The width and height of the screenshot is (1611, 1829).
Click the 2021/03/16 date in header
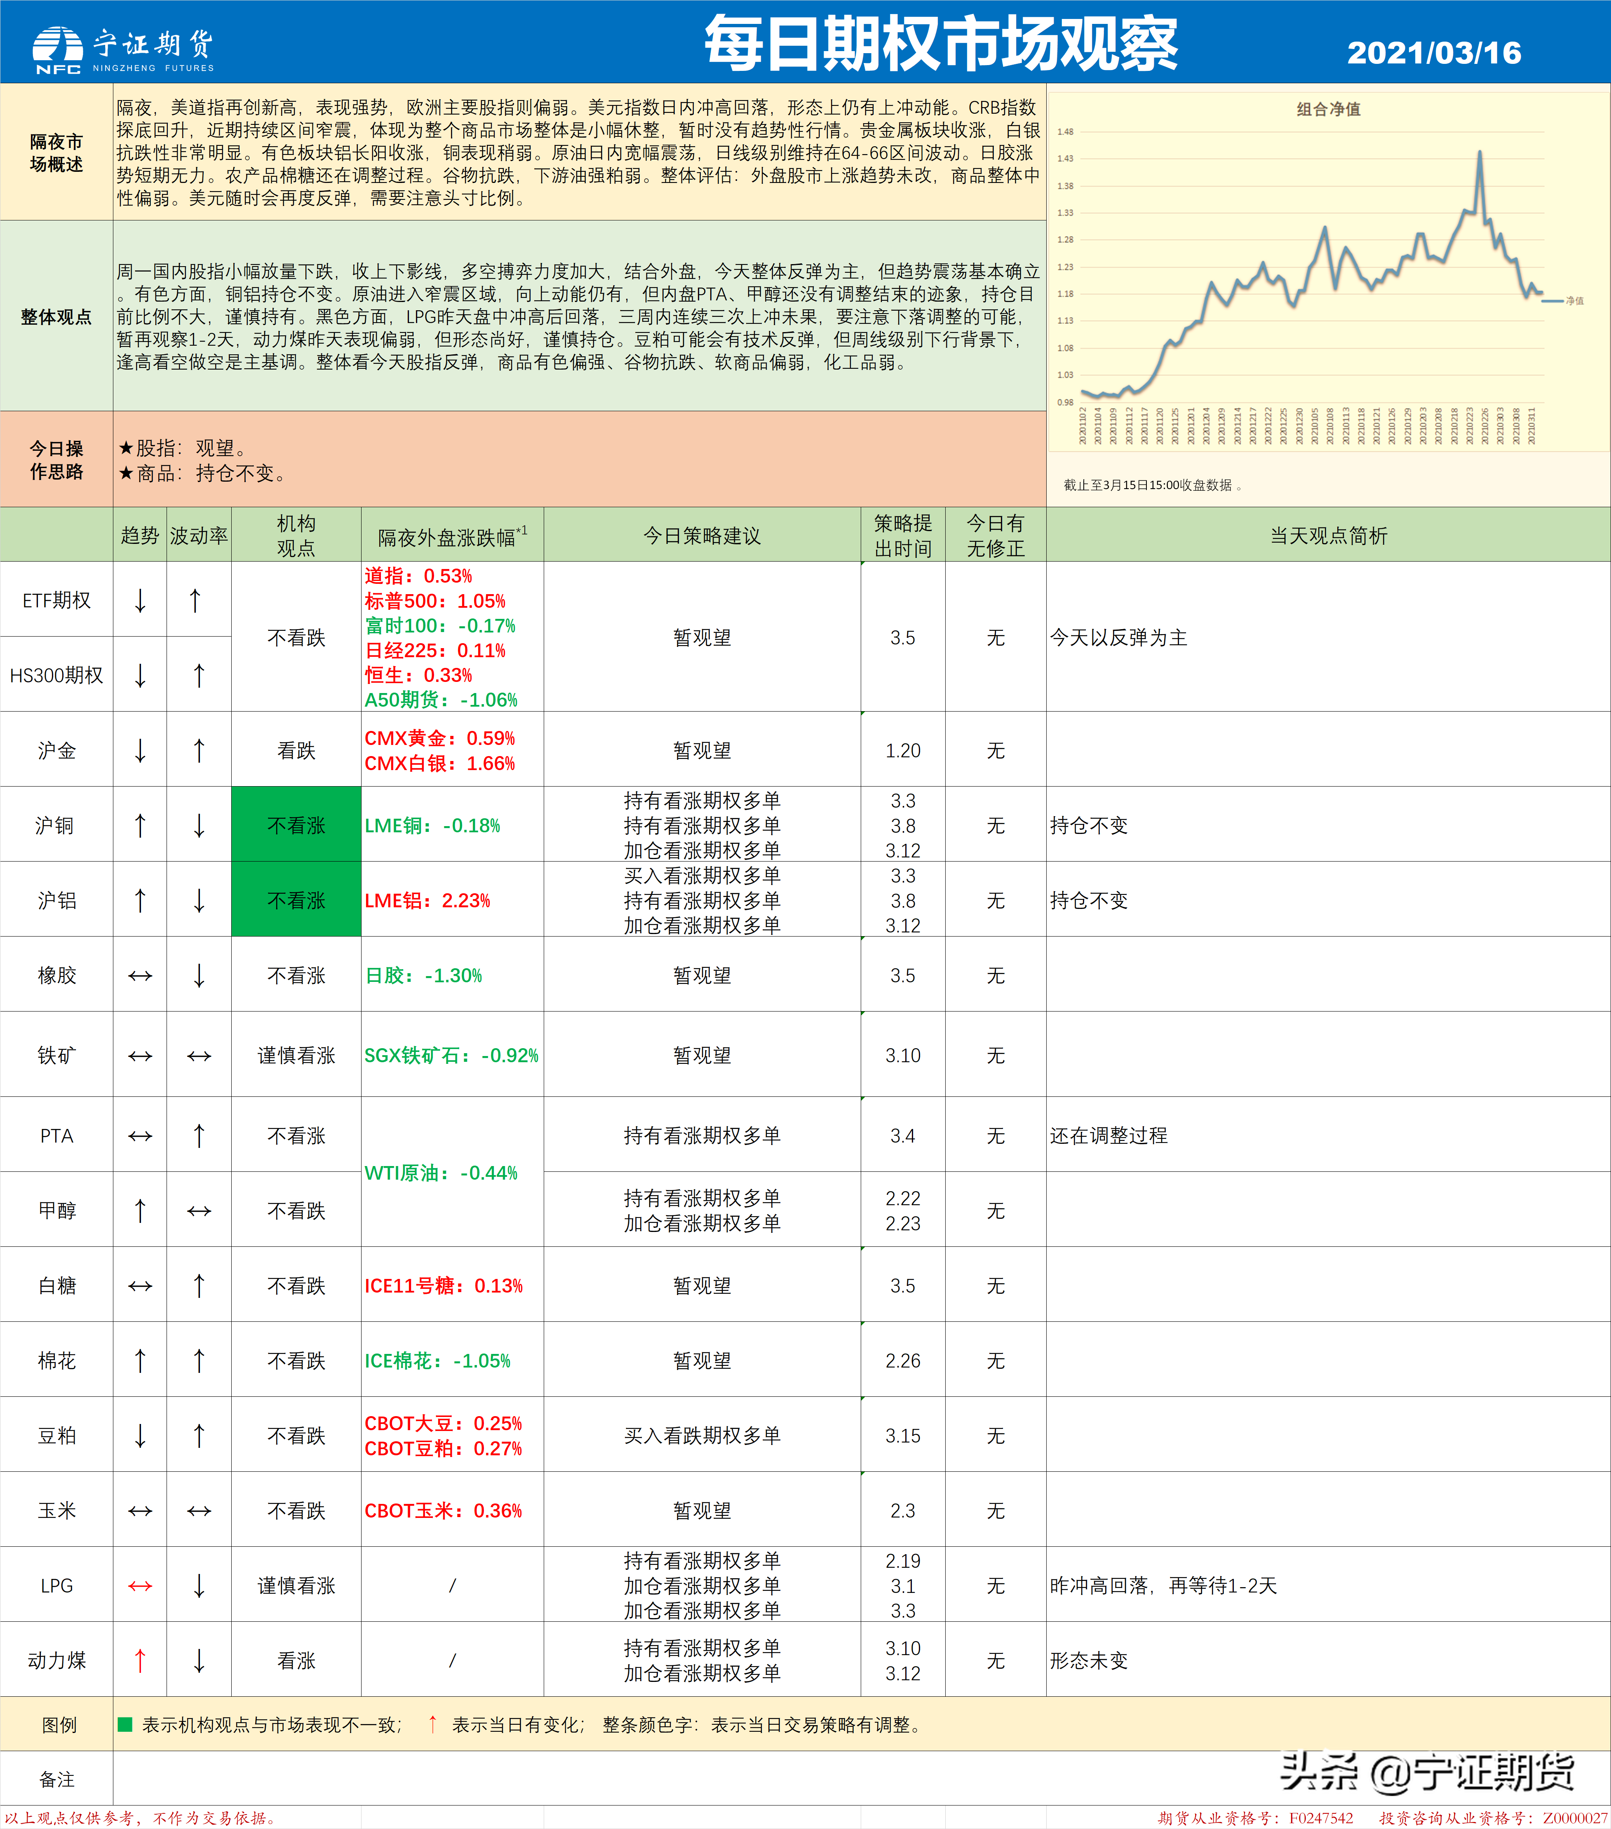pos(1434,53)
